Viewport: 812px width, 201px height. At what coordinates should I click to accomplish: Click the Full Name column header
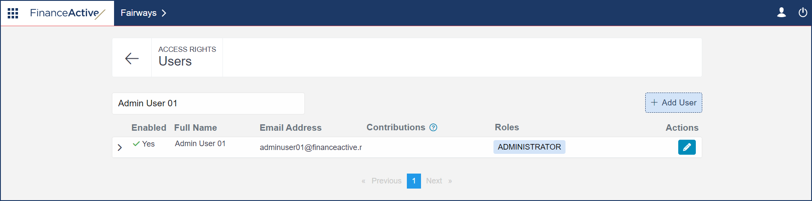coord(195,128)
